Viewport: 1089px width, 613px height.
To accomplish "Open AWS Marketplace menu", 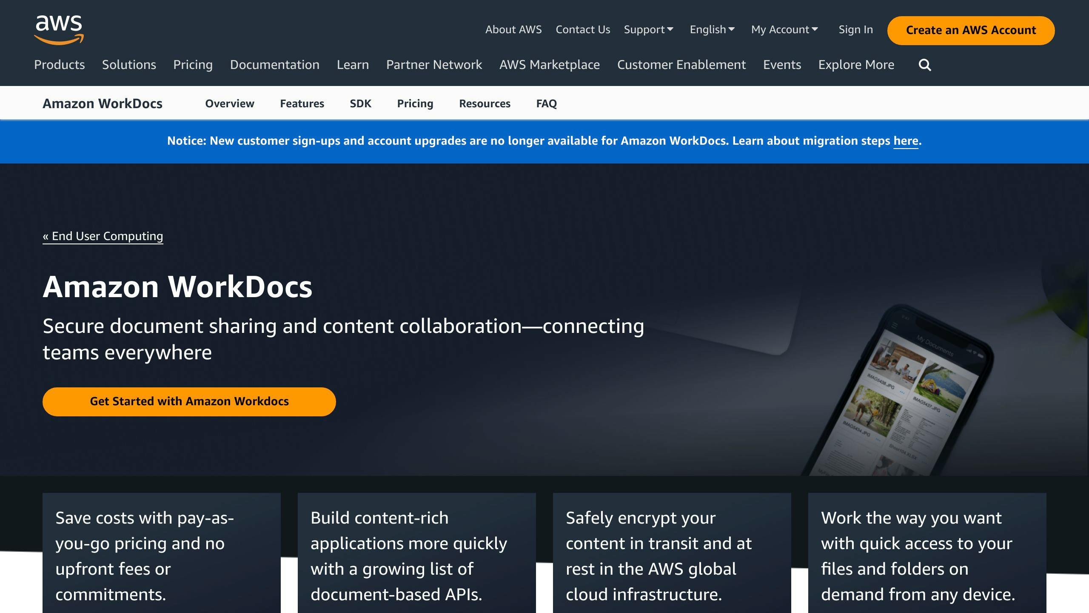I will pyautogui.click(x=550, y=65).
